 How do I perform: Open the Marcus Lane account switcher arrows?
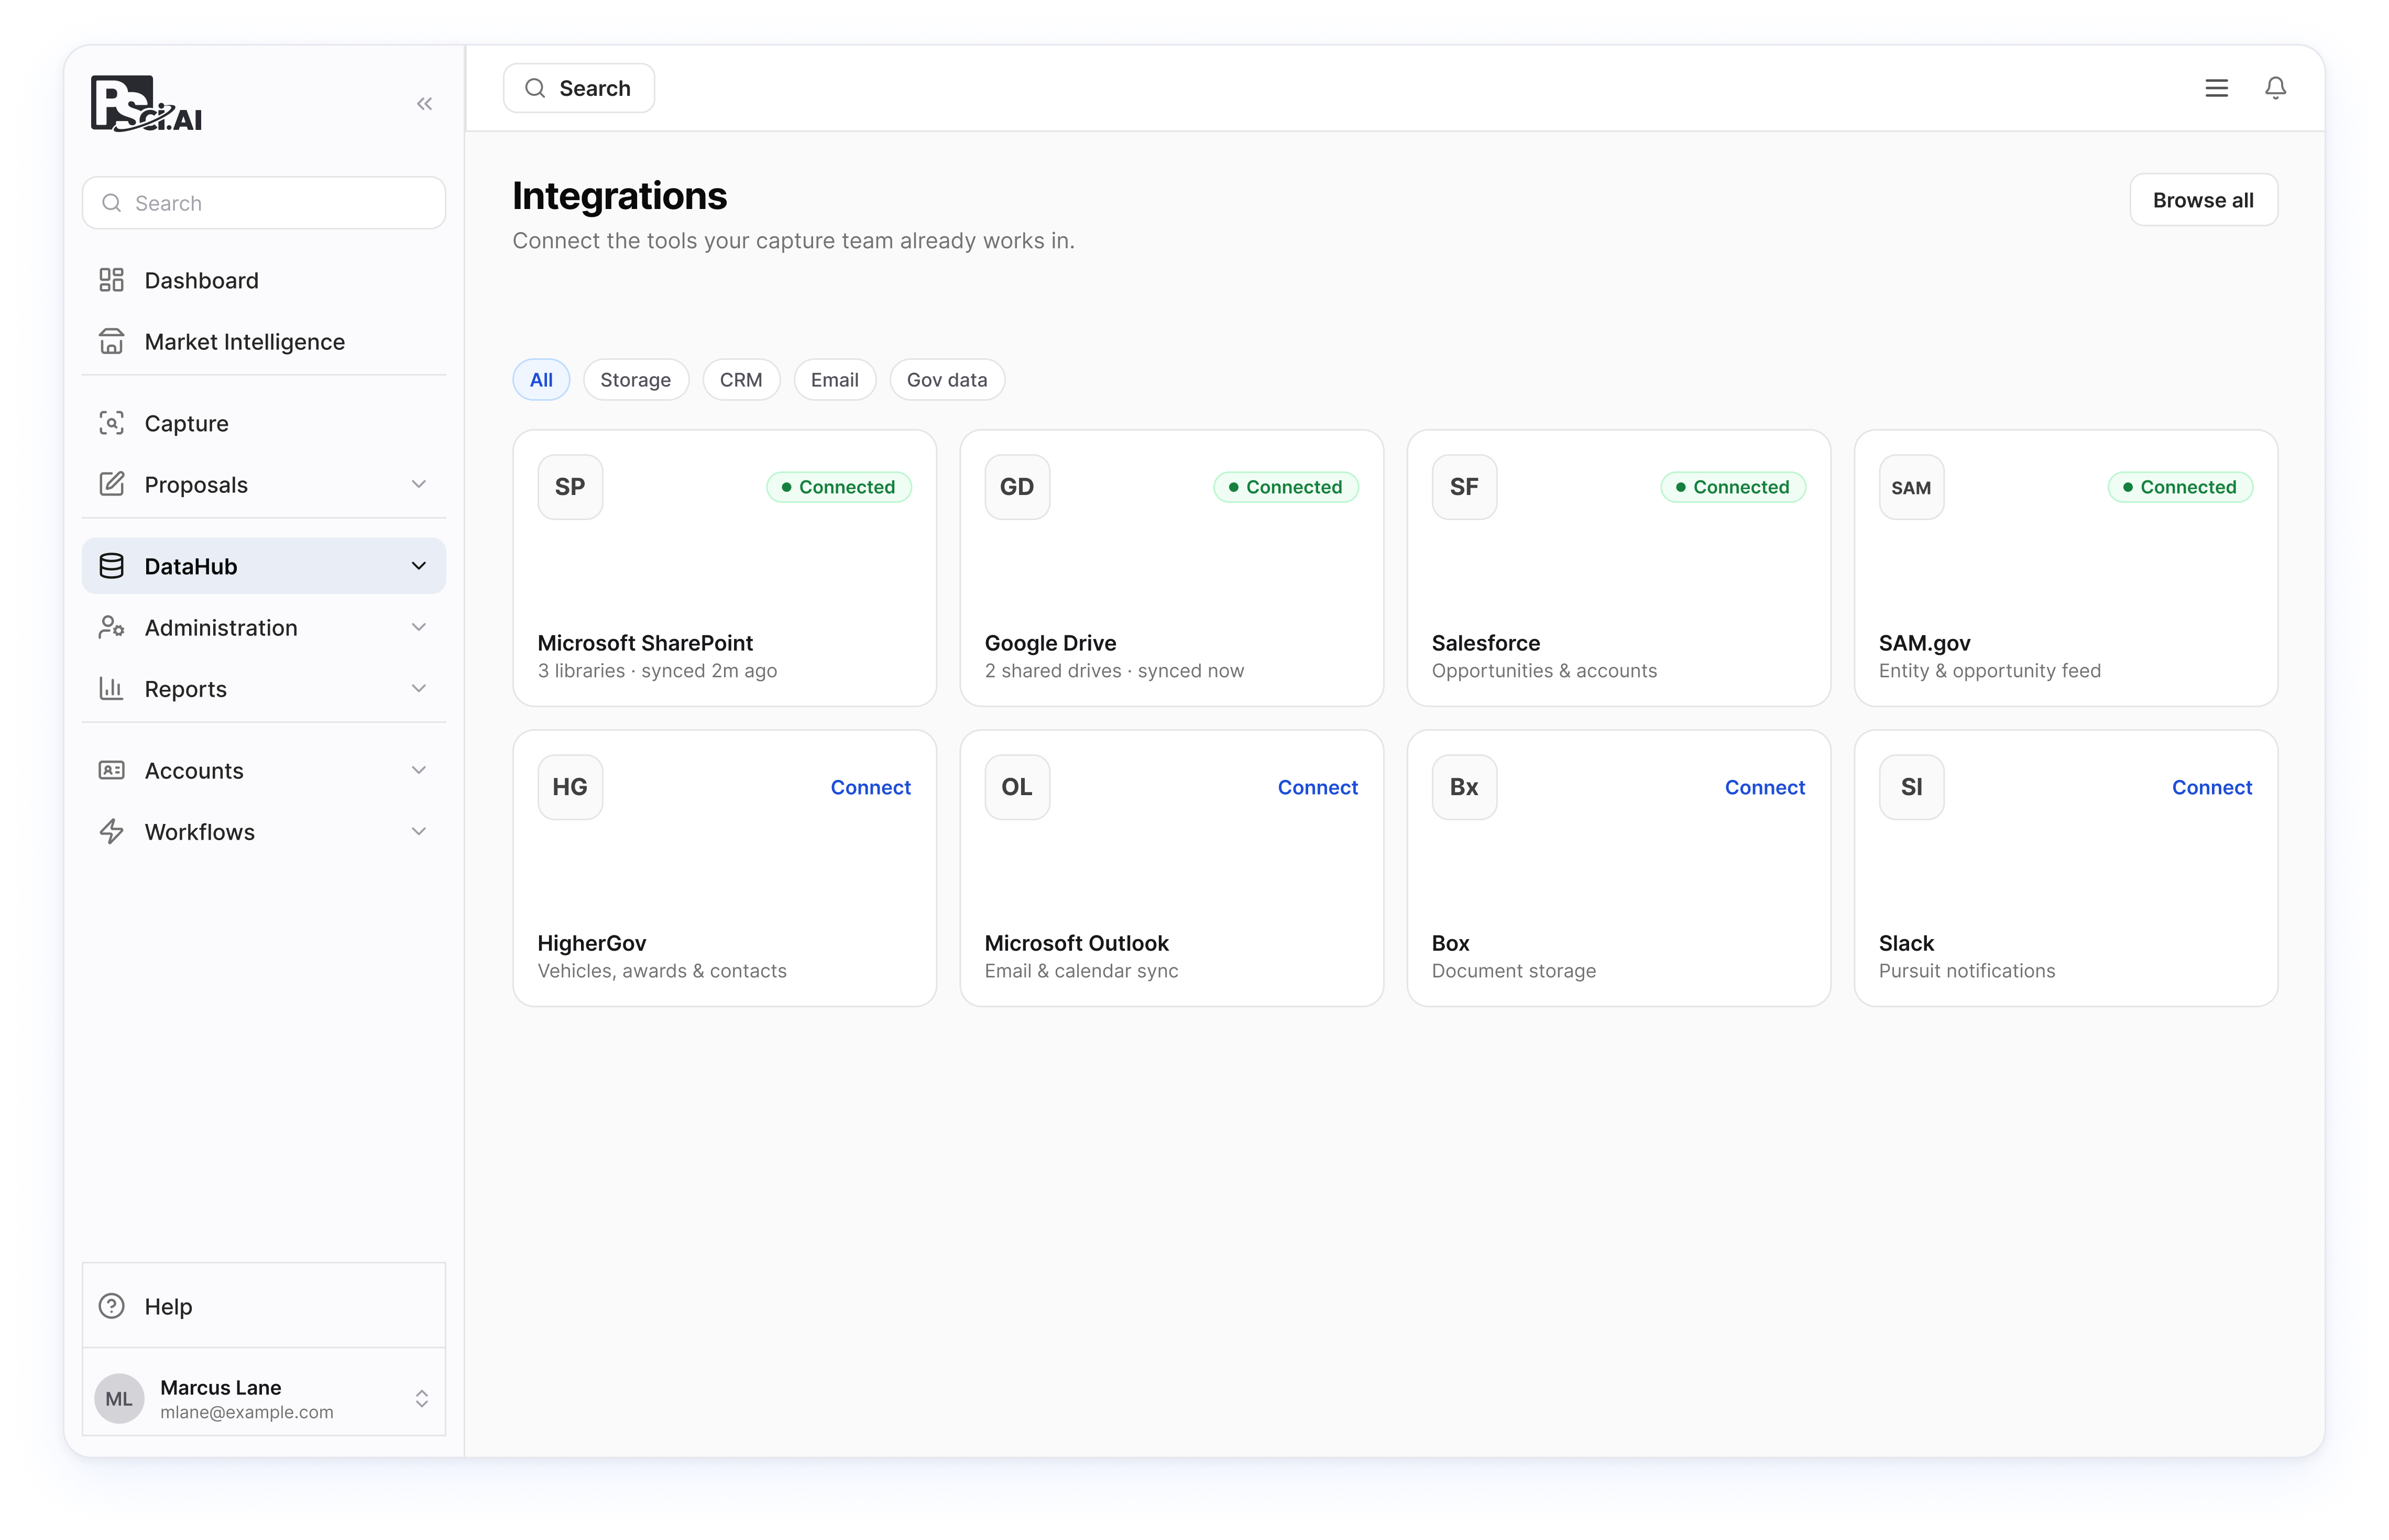coord(422,1398)
